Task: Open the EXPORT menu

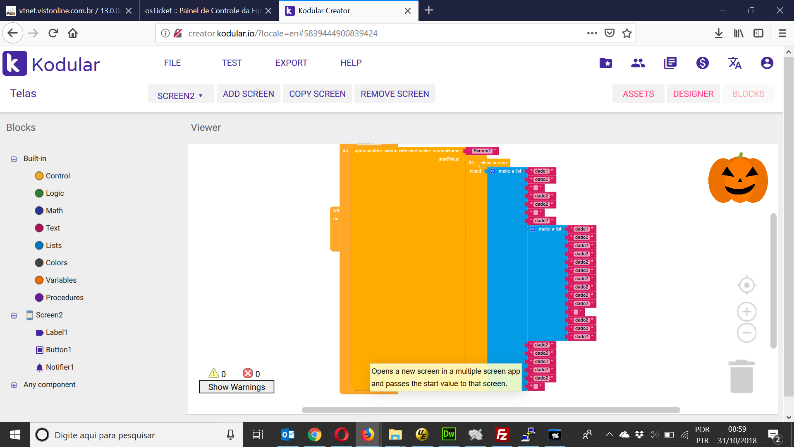Action: [x=292, y=63]
